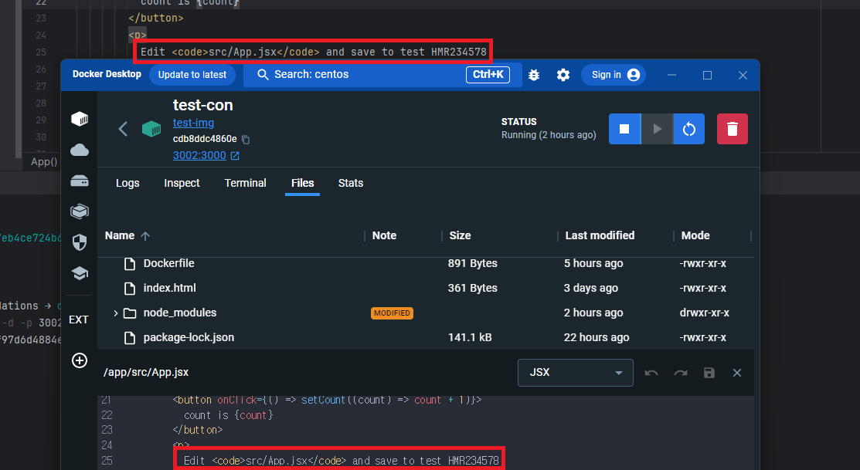Undo edit in file editor

coord(651,373)
